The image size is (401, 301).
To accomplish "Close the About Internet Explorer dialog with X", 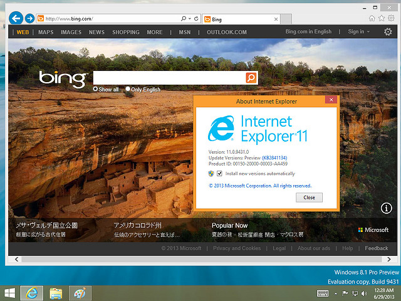I will coord(331,100).
